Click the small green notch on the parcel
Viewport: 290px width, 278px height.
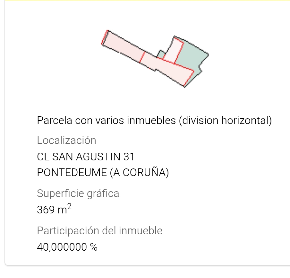pos(161,54)
